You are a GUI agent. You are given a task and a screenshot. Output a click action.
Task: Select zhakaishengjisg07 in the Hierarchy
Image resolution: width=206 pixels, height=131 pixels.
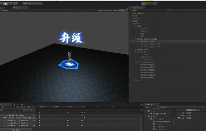(x=148, y=77)
